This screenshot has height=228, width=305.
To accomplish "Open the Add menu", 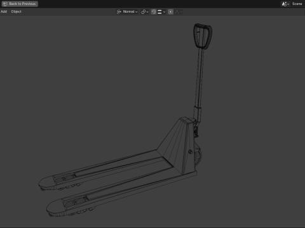I will 4,11.
